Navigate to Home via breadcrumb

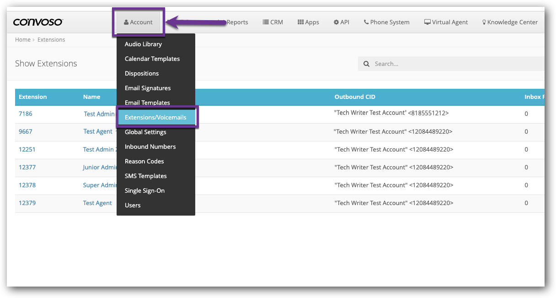point(23,39)
